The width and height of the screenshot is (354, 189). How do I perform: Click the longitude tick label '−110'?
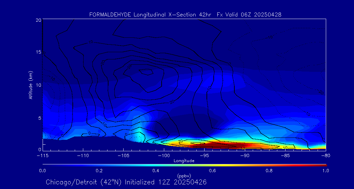83,156
